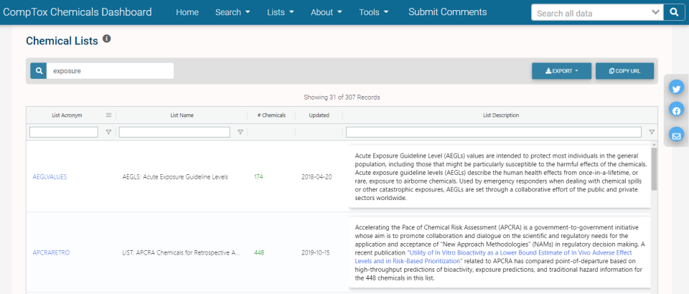Select the 2019-10-15 updated date cell
This screenshot has height=294, width=689.
[317, 252]
